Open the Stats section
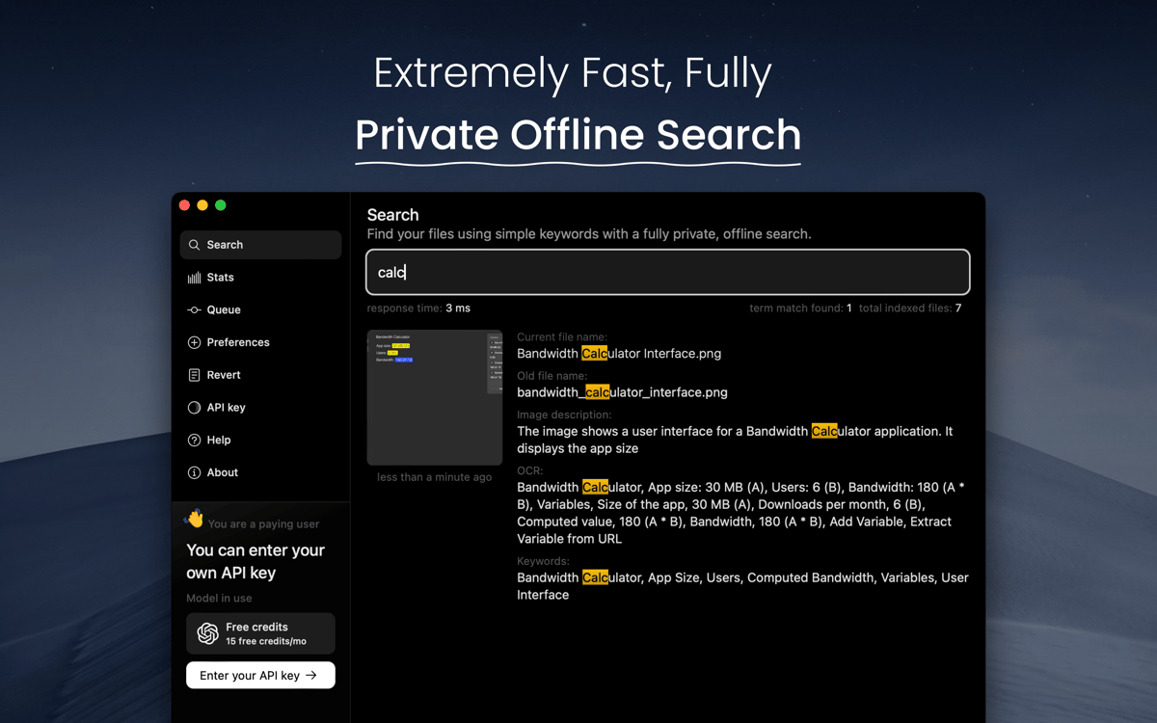 point(220,278)
